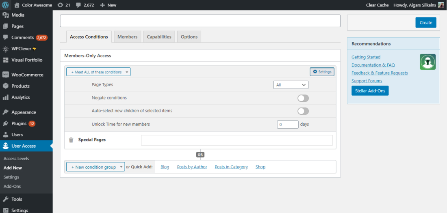Viewport: 447px width, 213px height.
Task: Toggle Auto-select new children of selected items
Action: (303, 111)
